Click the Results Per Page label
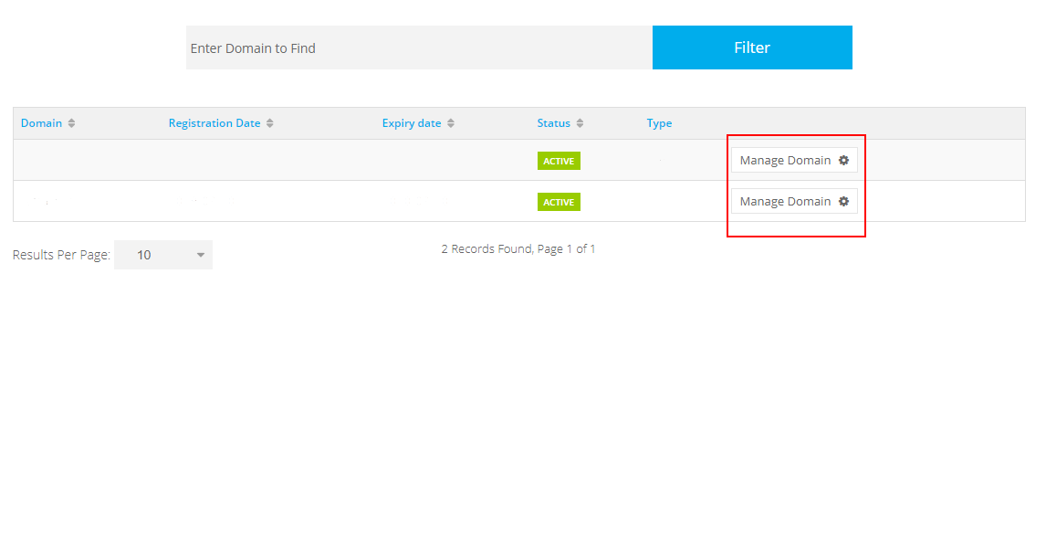 (61, 255)
